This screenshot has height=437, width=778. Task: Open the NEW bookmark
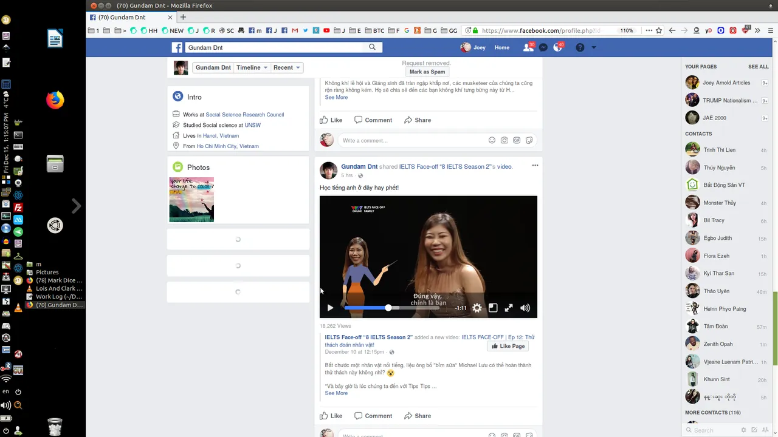pos(173,30)
